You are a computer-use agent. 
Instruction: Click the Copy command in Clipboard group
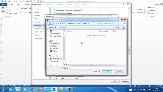coord(8,10)
